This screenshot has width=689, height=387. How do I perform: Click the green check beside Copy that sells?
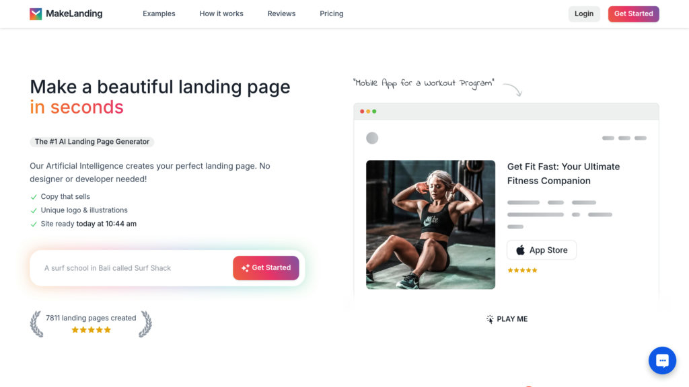(x=34, y=197)
